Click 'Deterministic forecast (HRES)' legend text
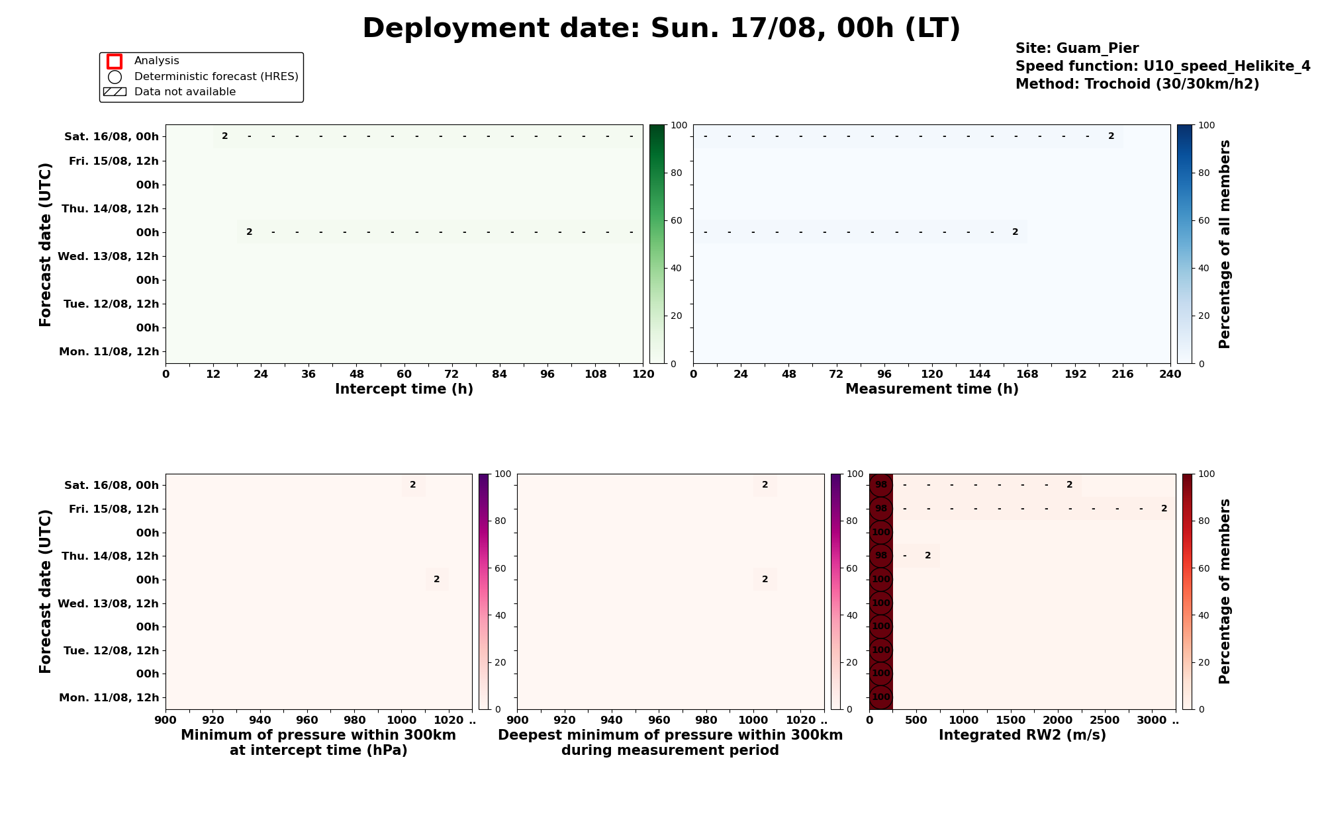 (216, 77)
